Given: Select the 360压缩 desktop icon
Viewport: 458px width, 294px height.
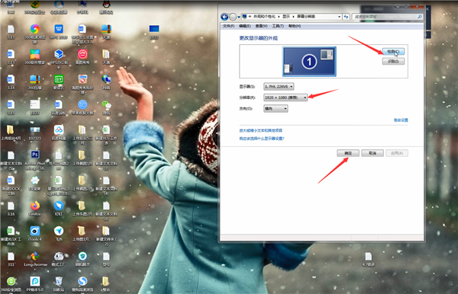Looking at the screenshot, I should click(x=35, y=82).
